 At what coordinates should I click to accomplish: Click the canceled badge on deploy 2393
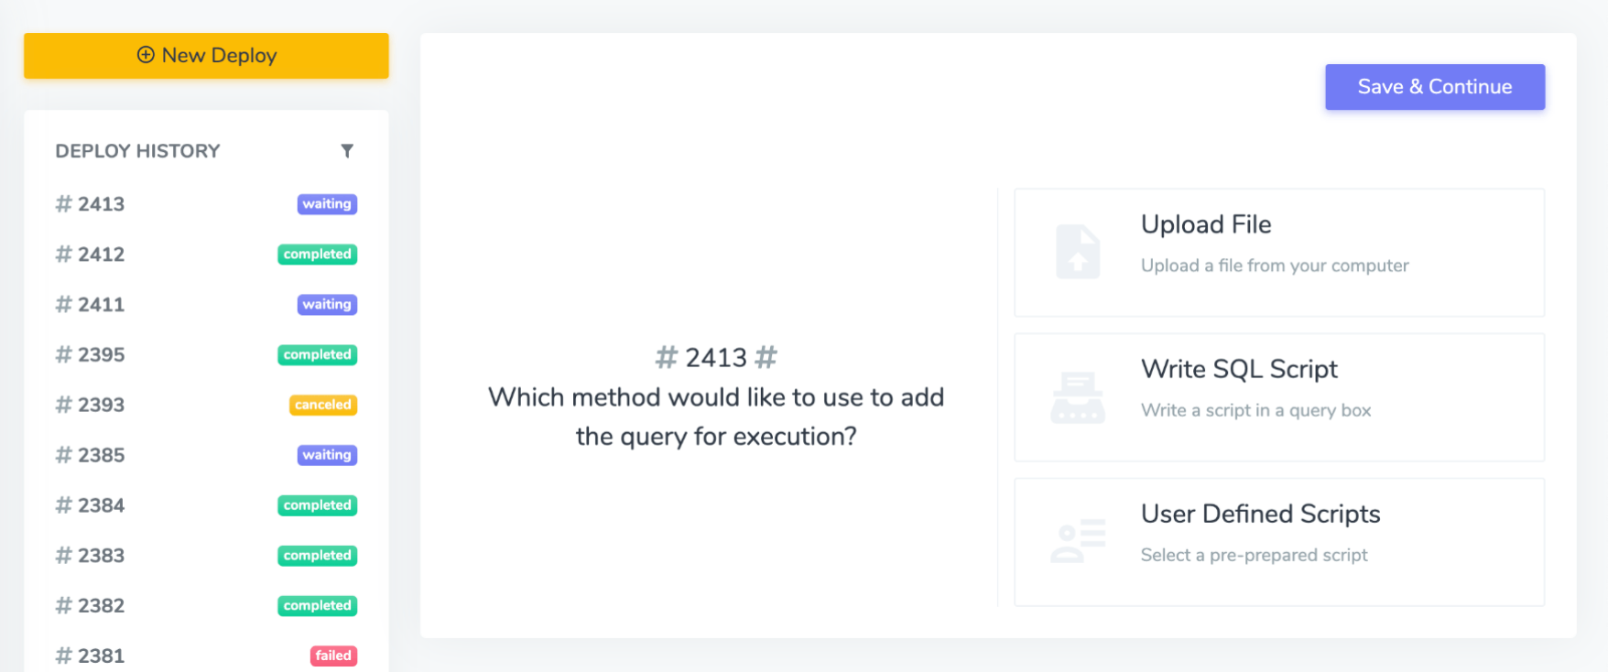[x=322, y=405]
